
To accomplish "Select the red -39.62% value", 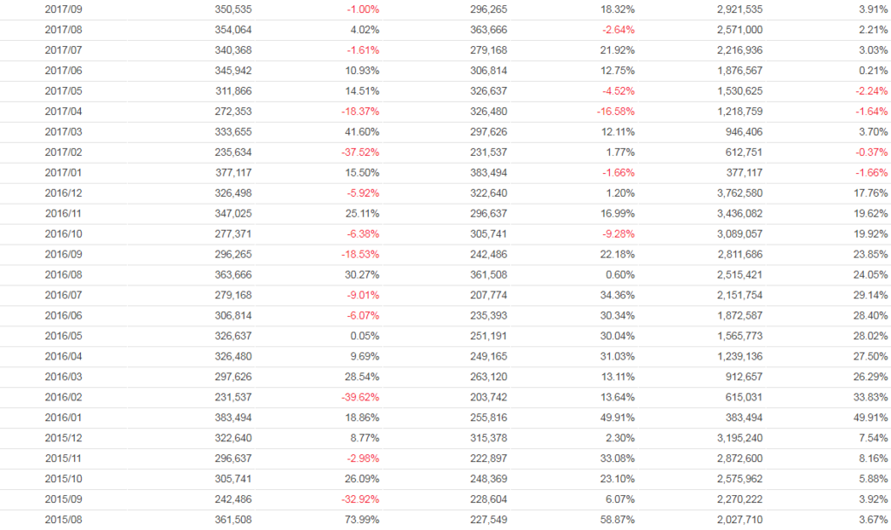I will (x=360, y=397).
